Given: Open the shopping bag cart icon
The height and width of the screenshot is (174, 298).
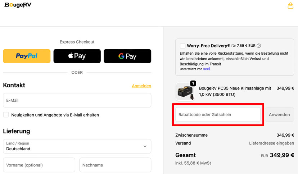Looking at the screenshot, I should pyautogui.click(x=290, y=6).
